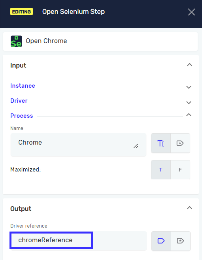Click the Selenium logo icon
The image size is (202, 260).
16,41
